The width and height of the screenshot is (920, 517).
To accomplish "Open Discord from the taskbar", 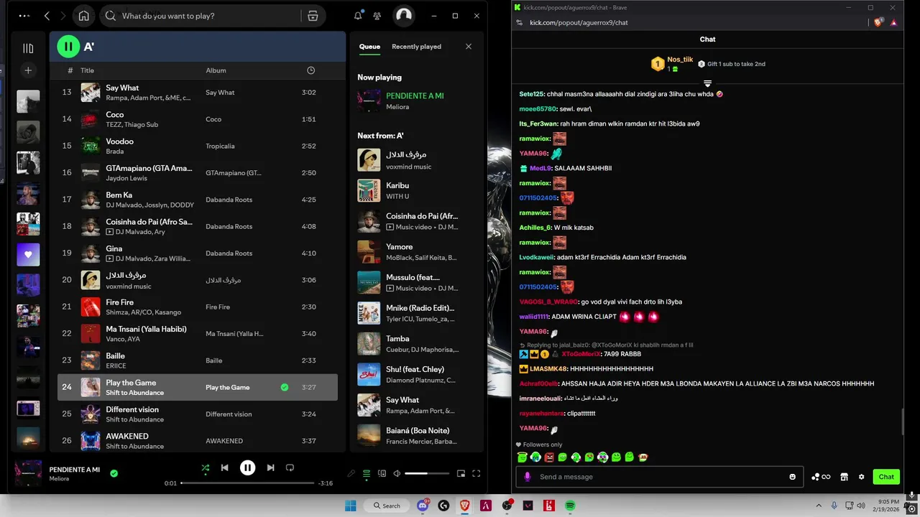I will (x=423, y=506).
